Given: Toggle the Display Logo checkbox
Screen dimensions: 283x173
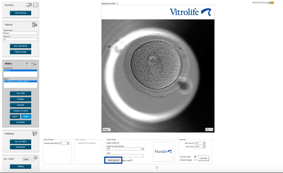Looking at the screenshot, I should pyautogui.click(x=131, y=160).
